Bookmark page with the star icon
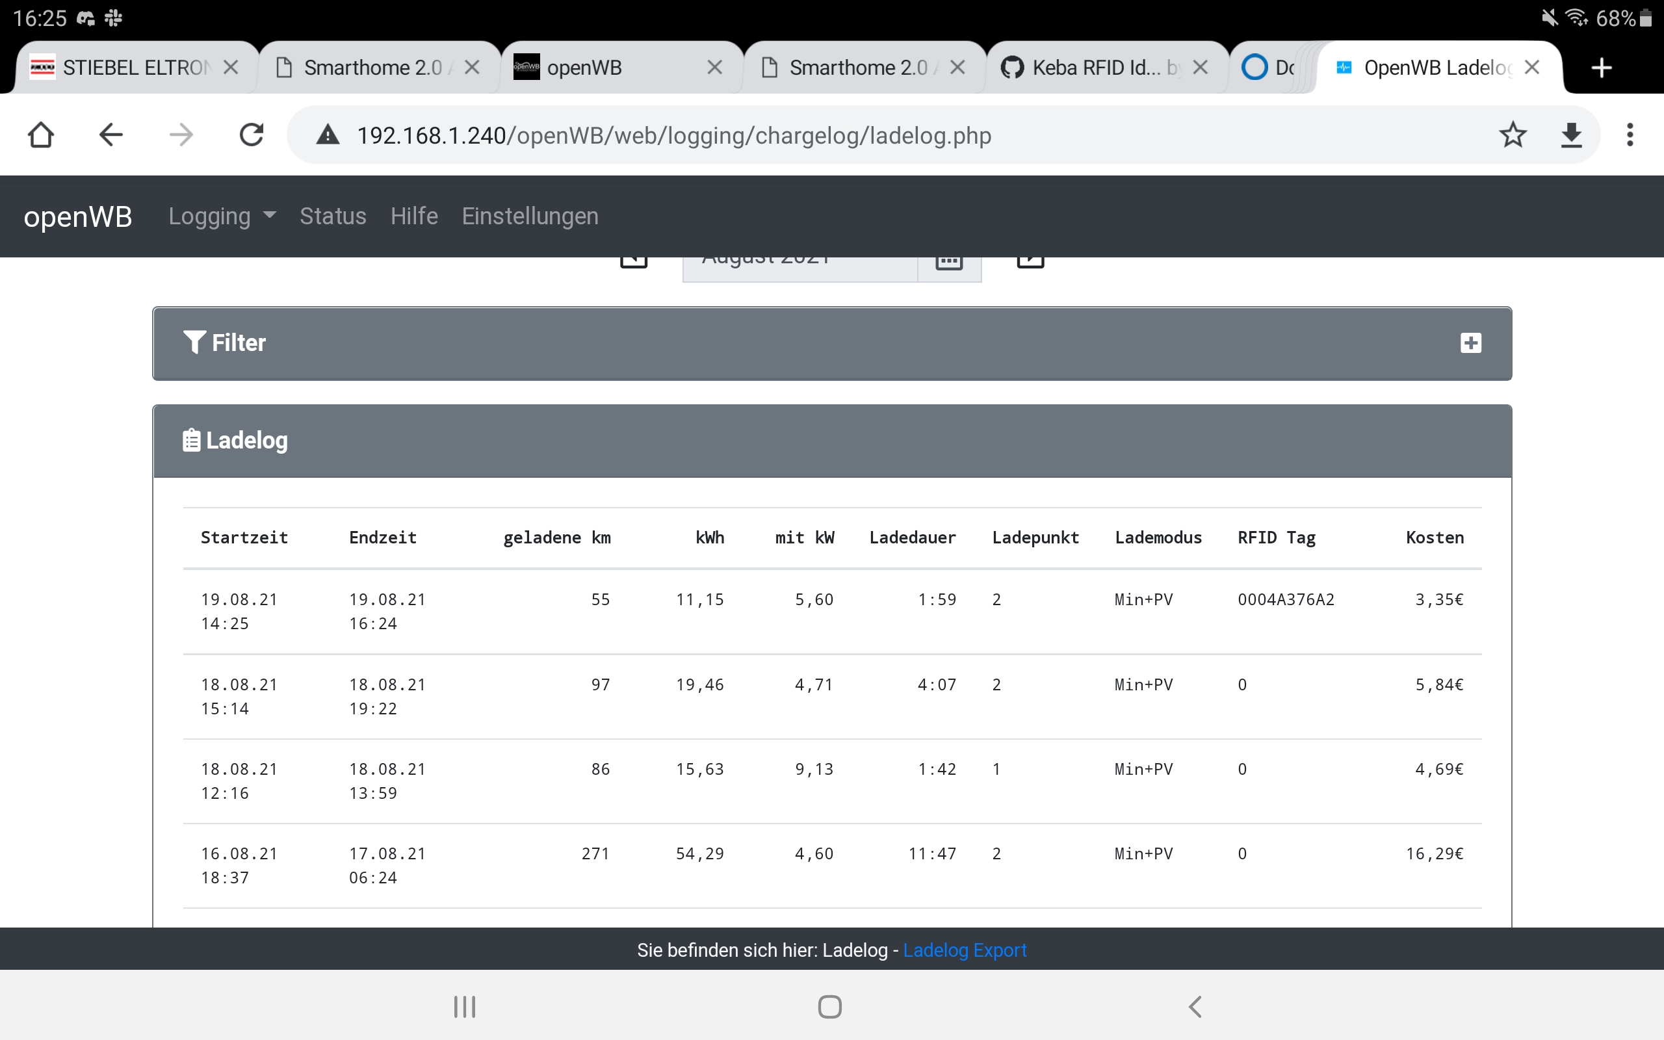Image resolution: width=1664 pixels, height=1040 pixels. pyautogui.click(x=1513, y=135)
